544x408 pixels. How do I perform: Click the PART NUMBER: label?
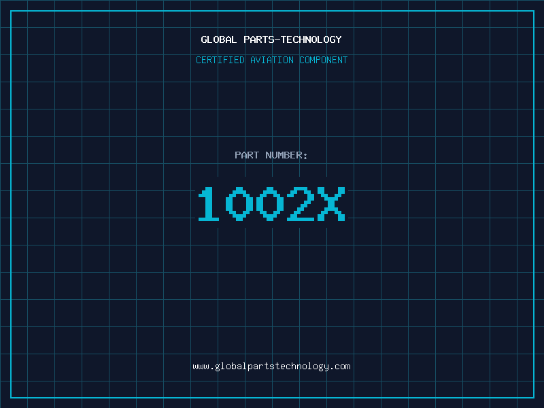(x=271, y=155)
